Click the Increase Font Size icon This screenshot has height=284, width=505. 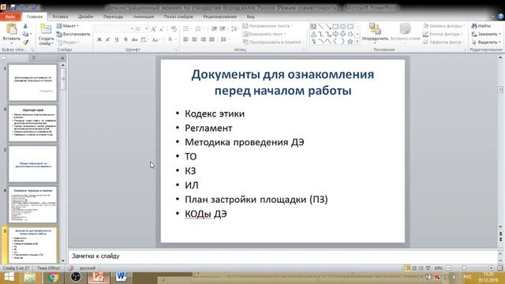point(153,29)
